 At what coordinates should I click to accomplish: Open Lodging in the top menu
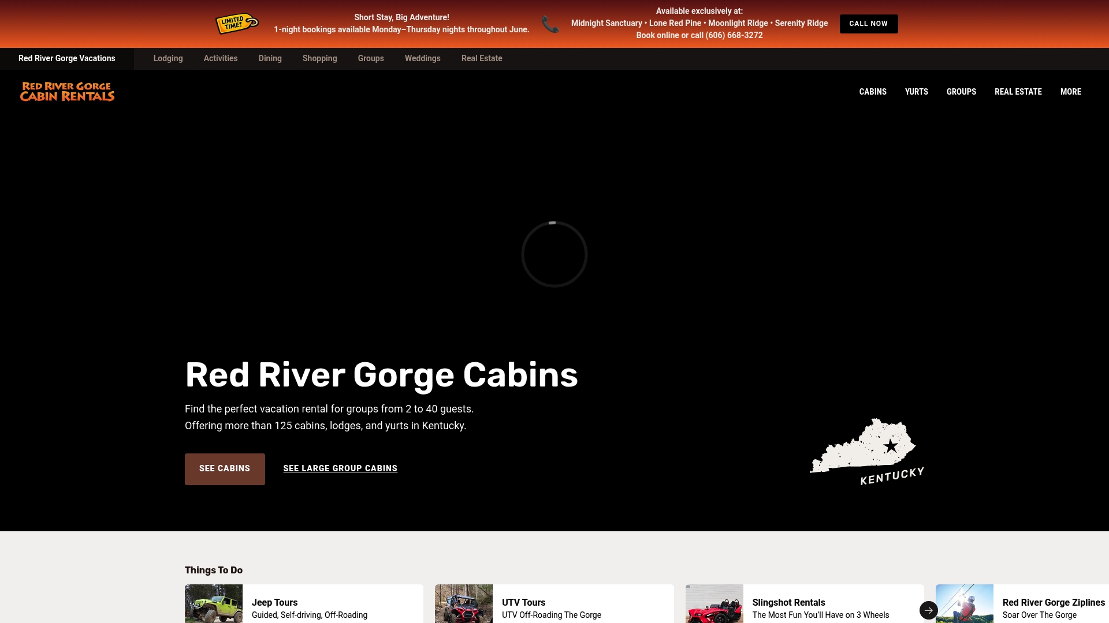(x=168, y=58)
